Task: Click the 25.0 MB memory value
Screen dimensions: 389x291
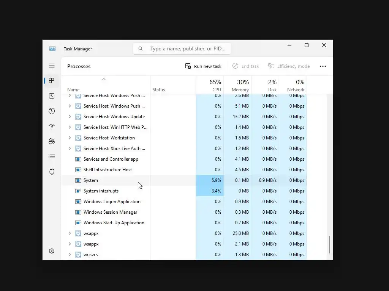Action: click(240, 233)
